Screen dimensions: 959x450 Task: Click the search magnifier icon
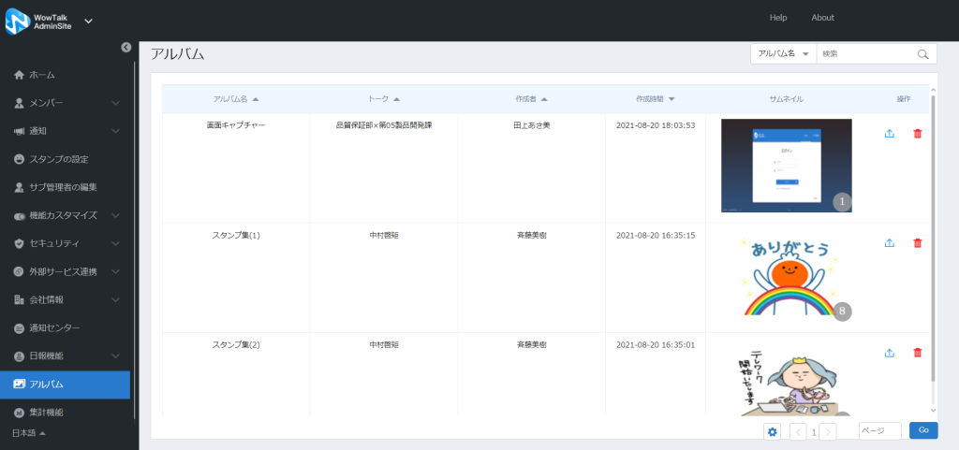[922, 53]
